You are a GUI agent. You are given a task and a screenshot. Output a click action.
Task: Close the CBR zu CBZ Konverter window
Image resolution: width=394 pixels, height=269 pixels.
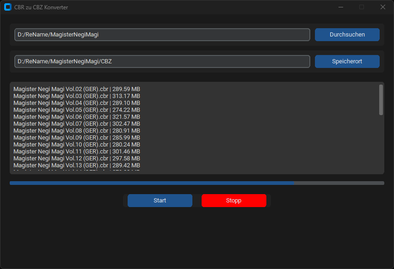(x=383, y=7)
